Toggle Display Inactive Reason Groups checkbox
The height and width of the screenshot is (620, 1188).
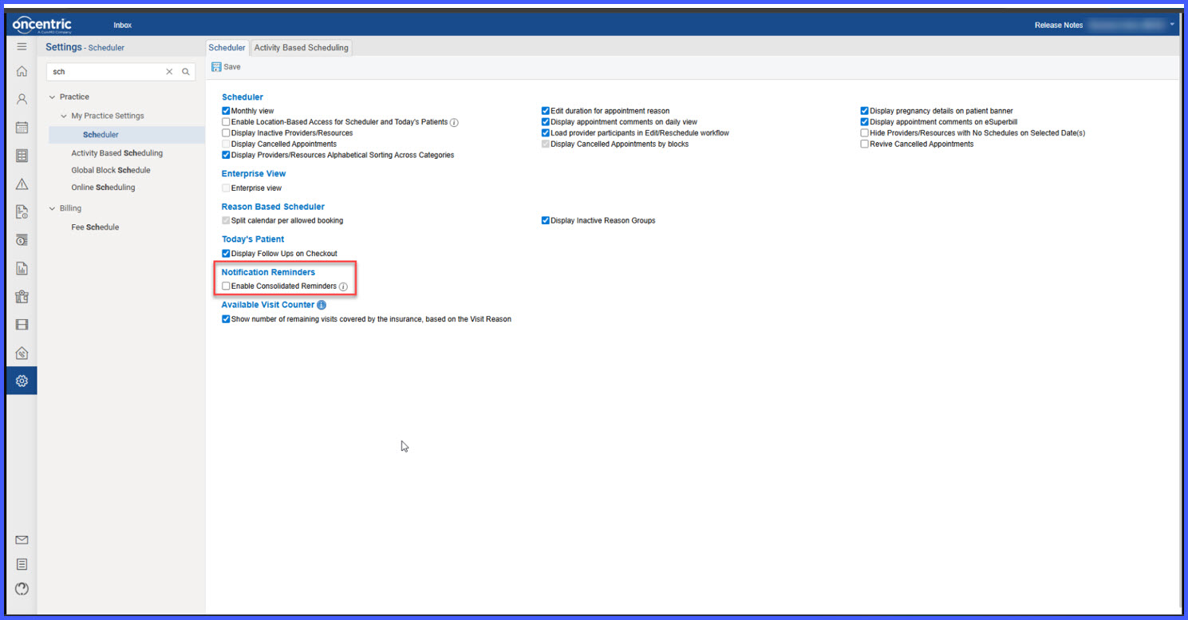[546, 221]
